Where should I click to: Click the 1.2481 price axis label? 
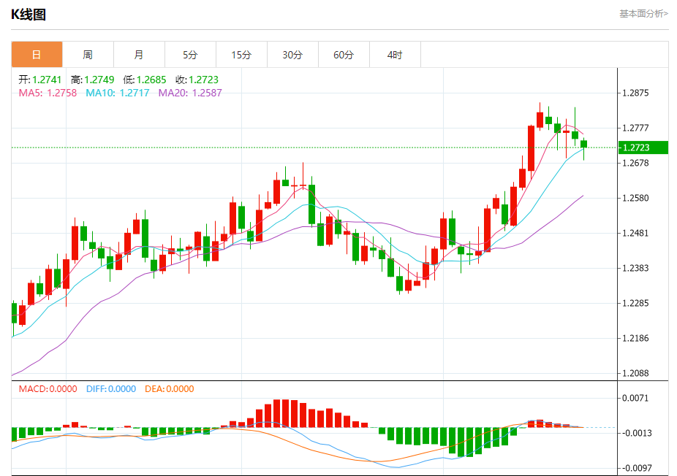coord(635,233)
